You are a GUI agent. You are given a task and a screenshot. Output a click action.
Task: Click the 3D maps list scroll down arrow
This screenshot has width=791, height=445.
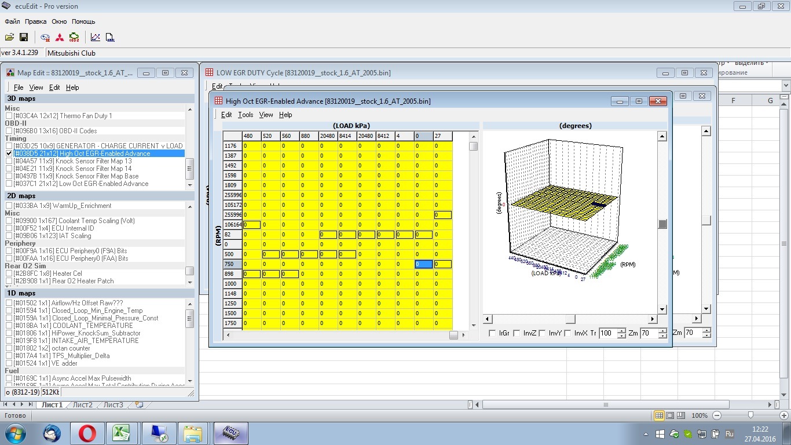tap(190, 185)
